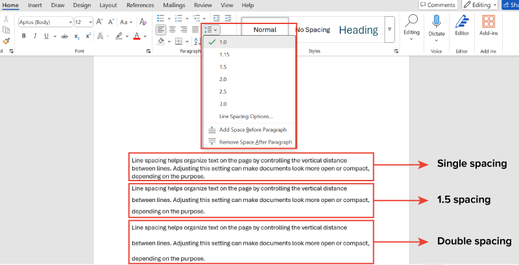Clear all formatting icon
This screenshot has width=519, height=265.
143,22
